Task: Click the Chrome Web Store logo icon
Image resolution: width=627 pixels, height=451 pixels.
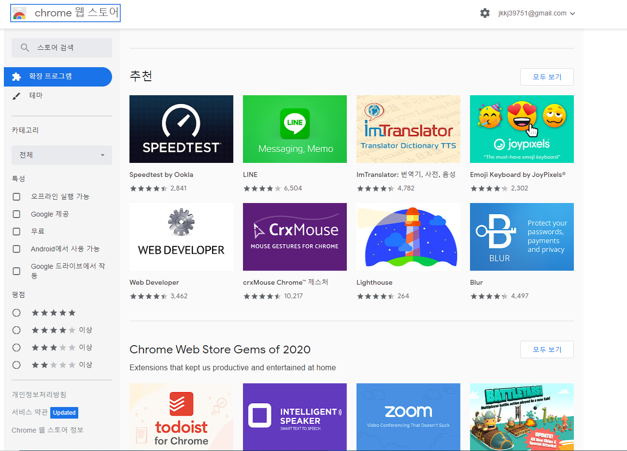Action: point(19,14)
